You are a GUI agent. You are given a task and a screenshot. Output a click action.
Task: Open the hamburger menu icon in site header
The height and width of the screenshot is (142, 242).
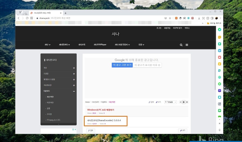click(187, 45)
